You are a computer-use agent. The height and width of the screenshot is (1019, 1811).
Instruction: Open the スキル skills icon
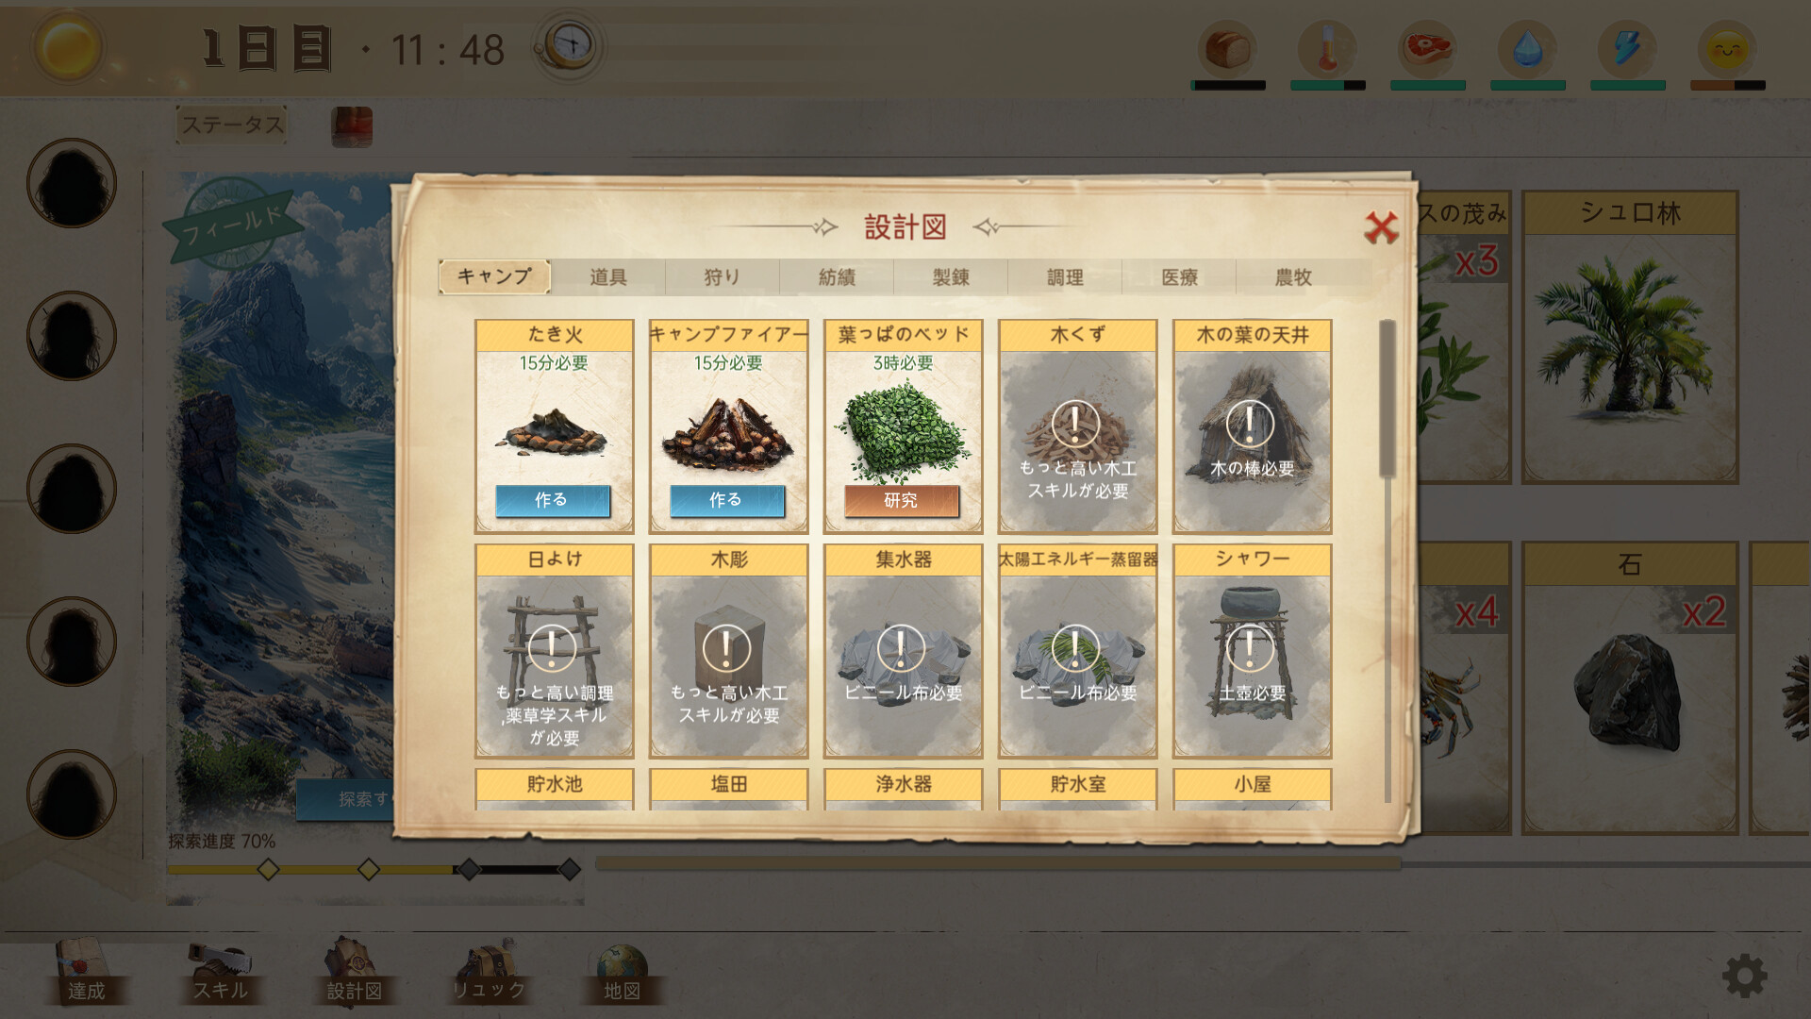click(220, 971)
